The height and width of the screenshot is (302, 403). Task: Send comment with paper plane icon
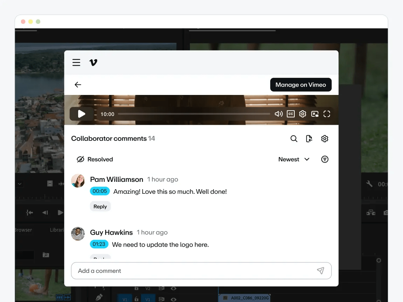coord(321,270)
